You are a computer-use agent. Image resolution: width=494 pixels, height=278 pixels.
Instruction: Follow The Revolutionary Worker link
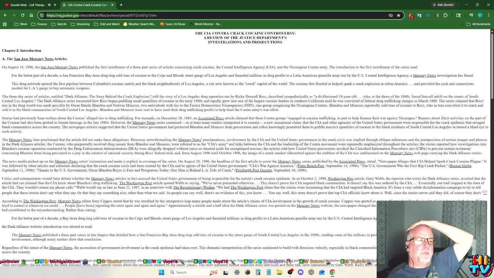pyautogui.click(x=194, y=187)
